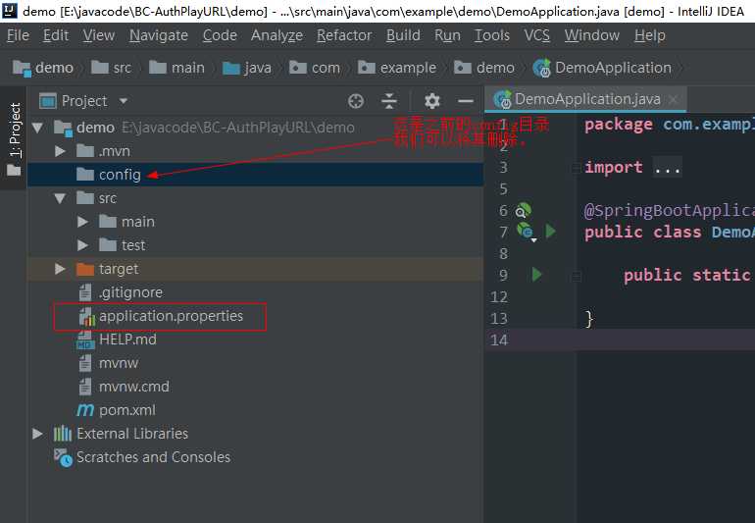
Task: Expand the .mvn folder
Action: tap(60, 151)
